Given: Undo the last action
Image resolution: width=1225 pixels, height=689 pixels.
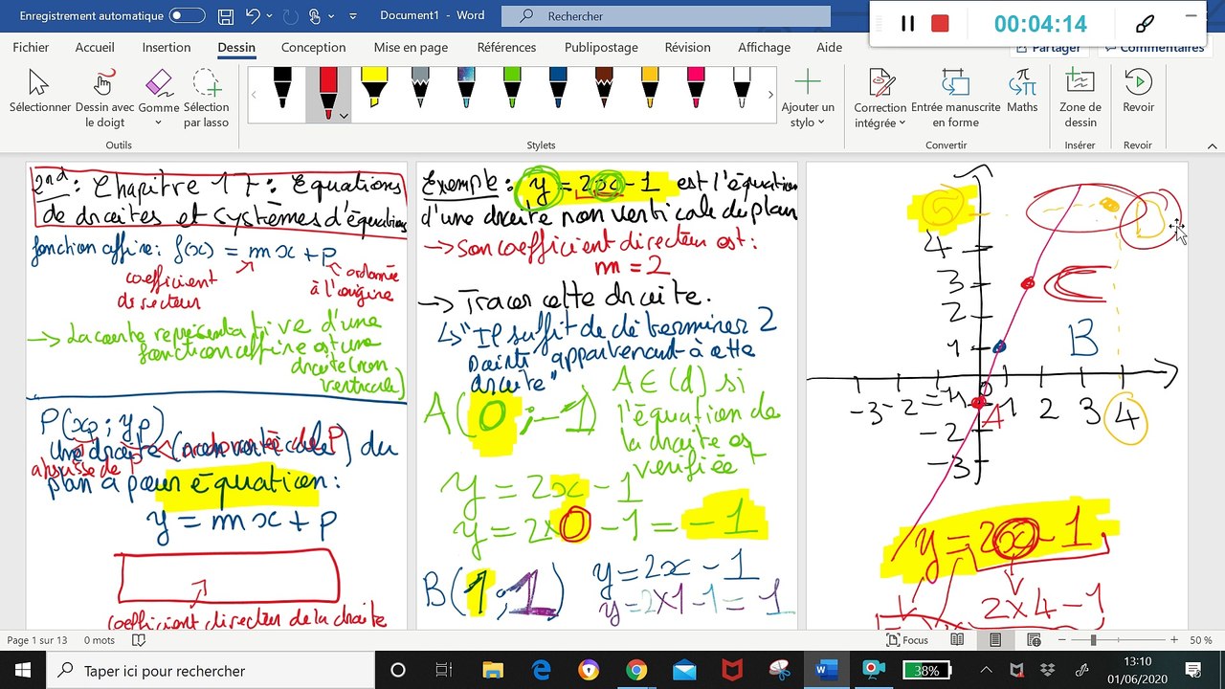Looking at the screenshot, I should [x=253, y=16].
